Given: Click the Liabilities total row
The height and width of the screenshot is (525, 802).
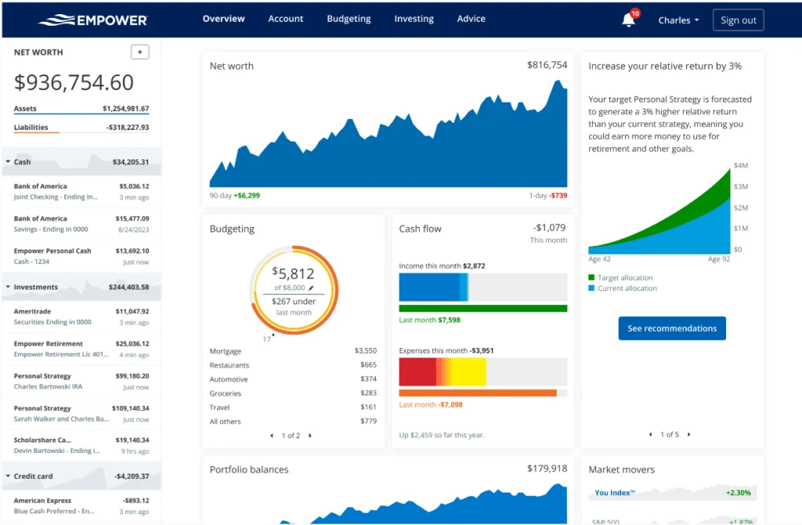Looking at the screenshot, I should point(81,128).
